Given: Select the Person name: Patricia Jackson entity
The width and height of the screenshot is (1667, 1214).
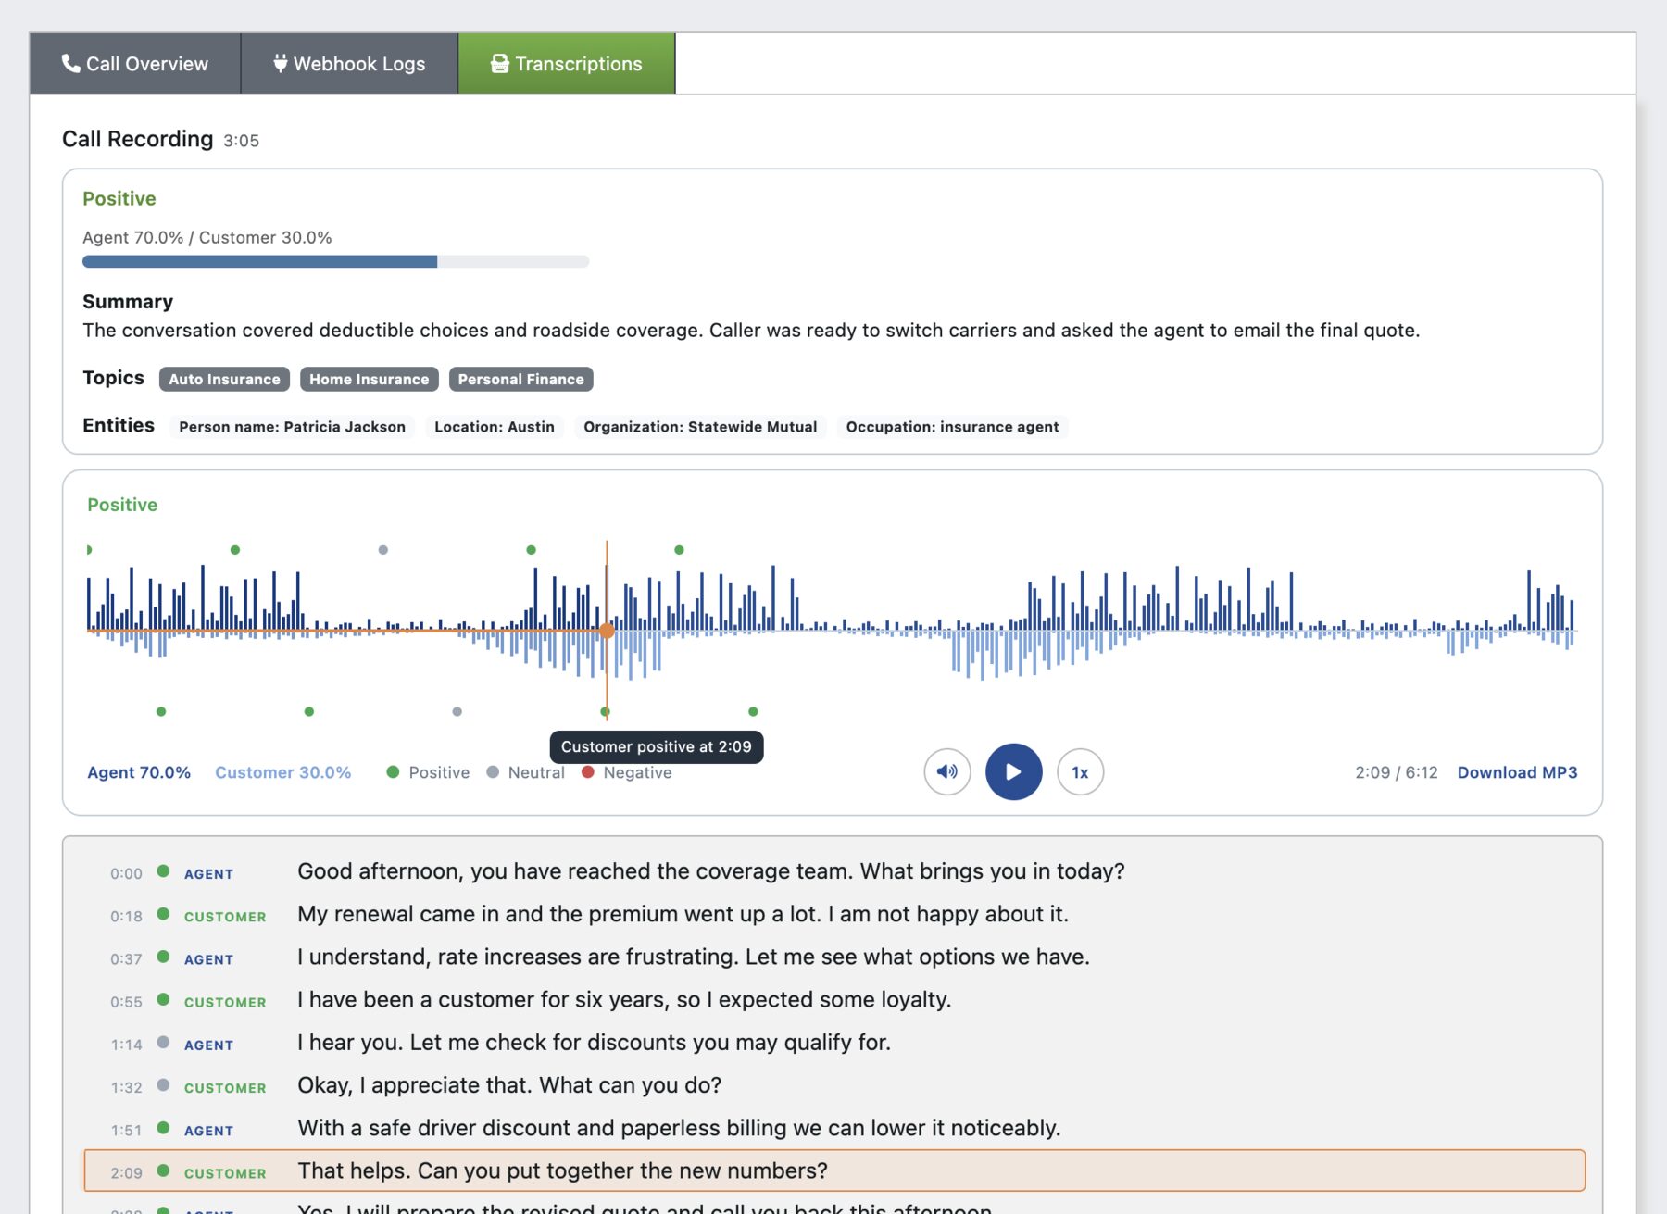Looking at the screenshot, I should click(x=292, y=427).
